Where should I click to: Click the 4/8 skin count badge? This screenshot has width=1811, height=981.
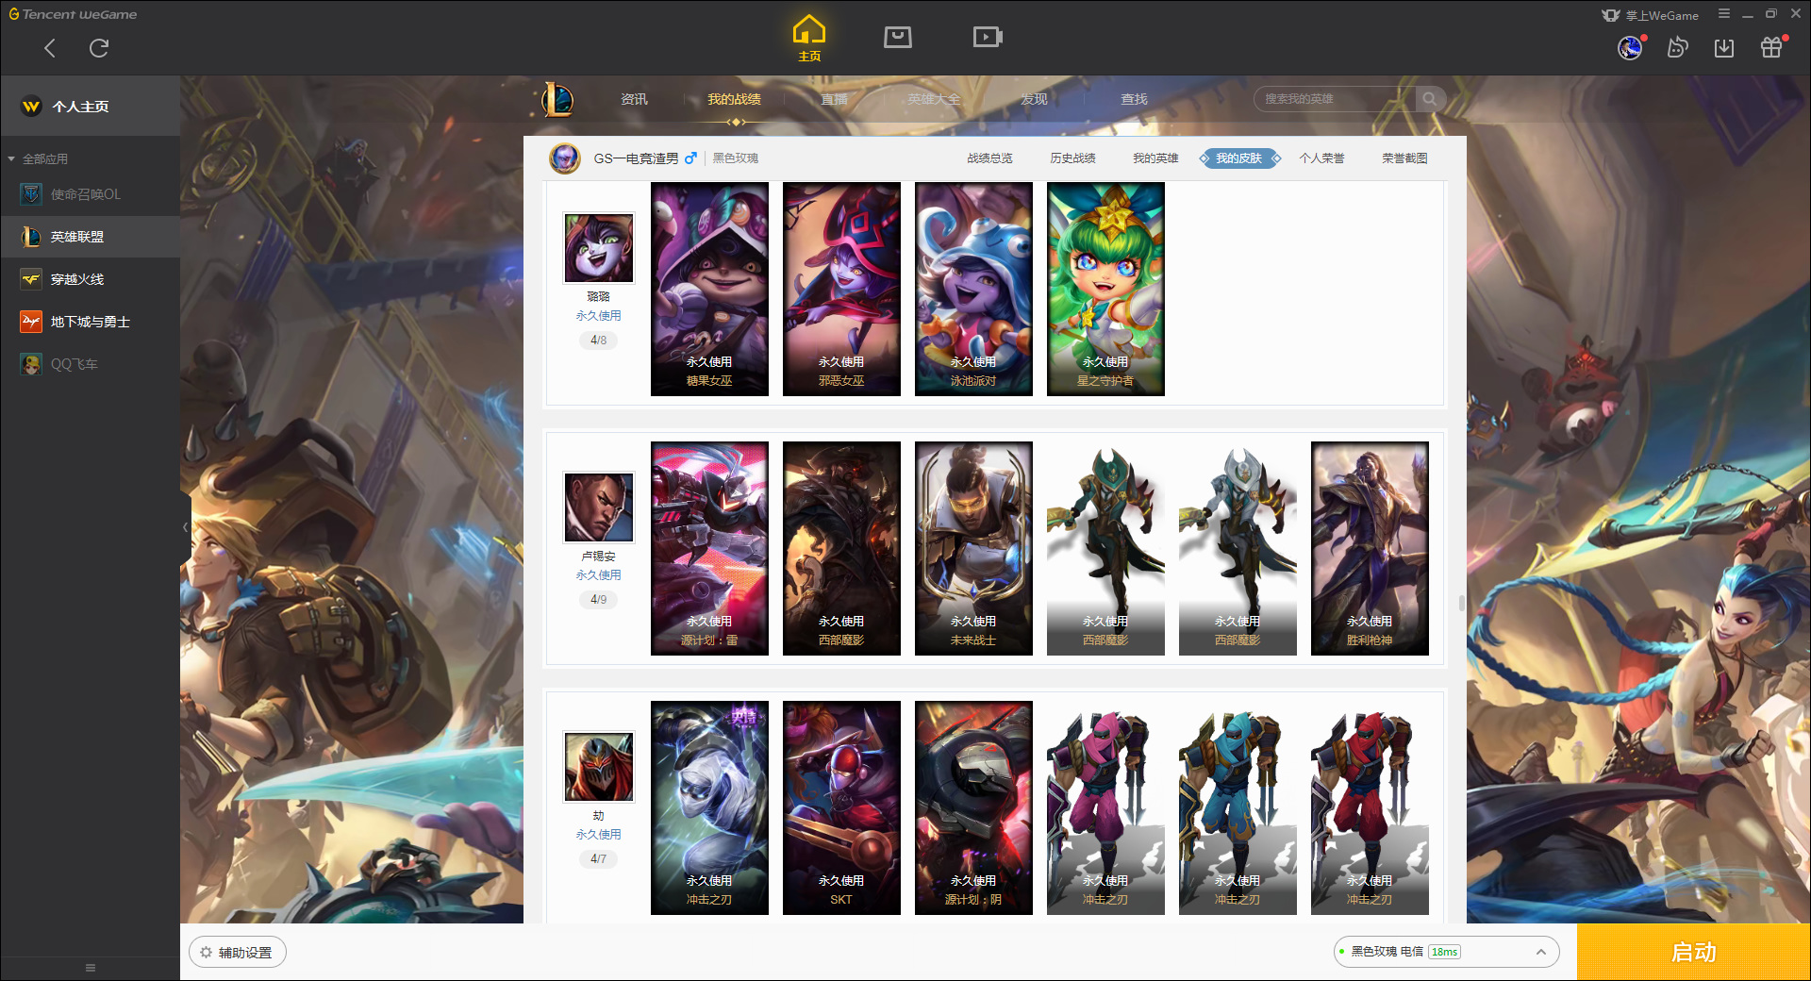(x=598, y=340)
